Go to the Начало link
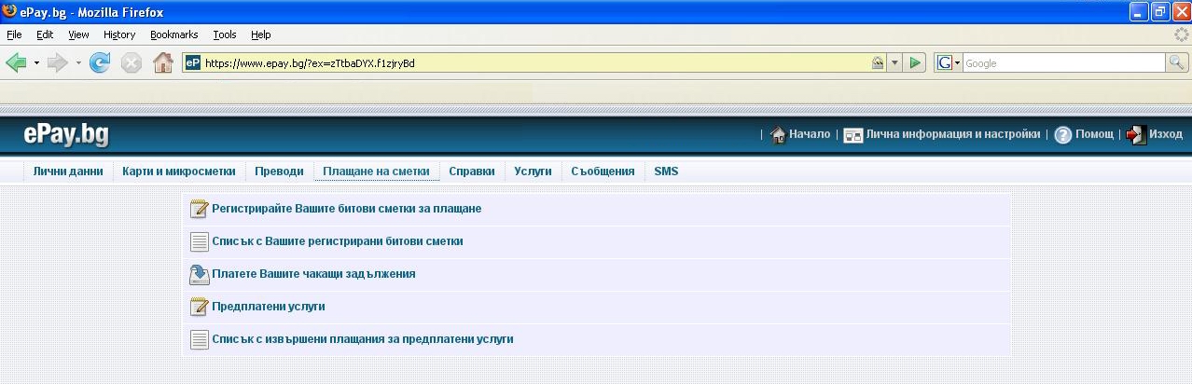The width and height of the screenshot is (1192, 384). (810, 134)
